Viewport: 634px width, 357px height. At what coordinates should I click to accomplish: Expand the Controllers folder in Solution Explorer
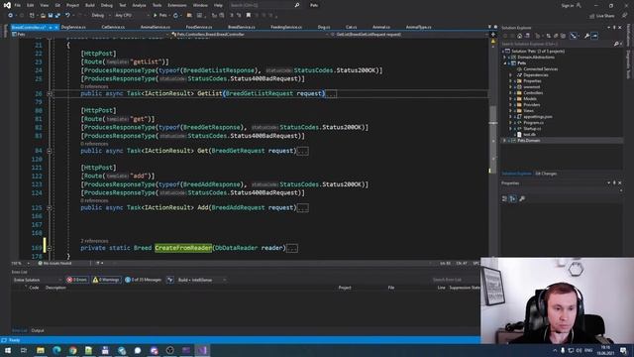(511, 92)
